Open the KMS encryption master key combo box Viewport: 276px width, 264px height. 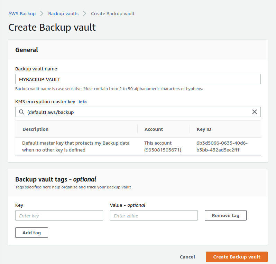pyautogui.click(x=138, y=112)
